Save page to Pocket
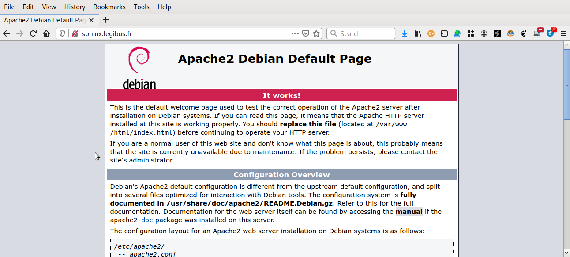 point(306,33)
